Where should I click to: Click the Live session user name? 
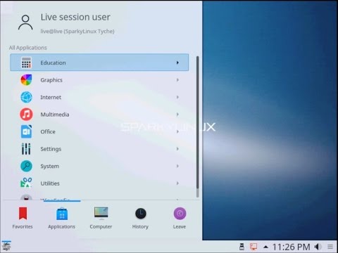[75, 17]
